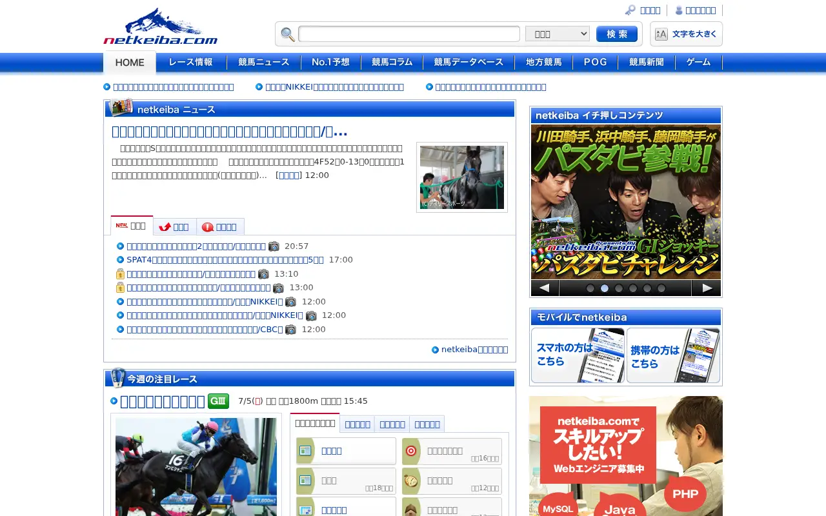Advance the banner with the right arrow
Screen dimensions: 826x516
[x=707, y=288]
